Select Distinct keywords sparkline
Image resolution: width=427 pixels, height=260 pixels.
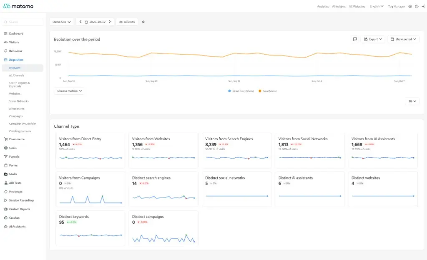tap(90, 235)
